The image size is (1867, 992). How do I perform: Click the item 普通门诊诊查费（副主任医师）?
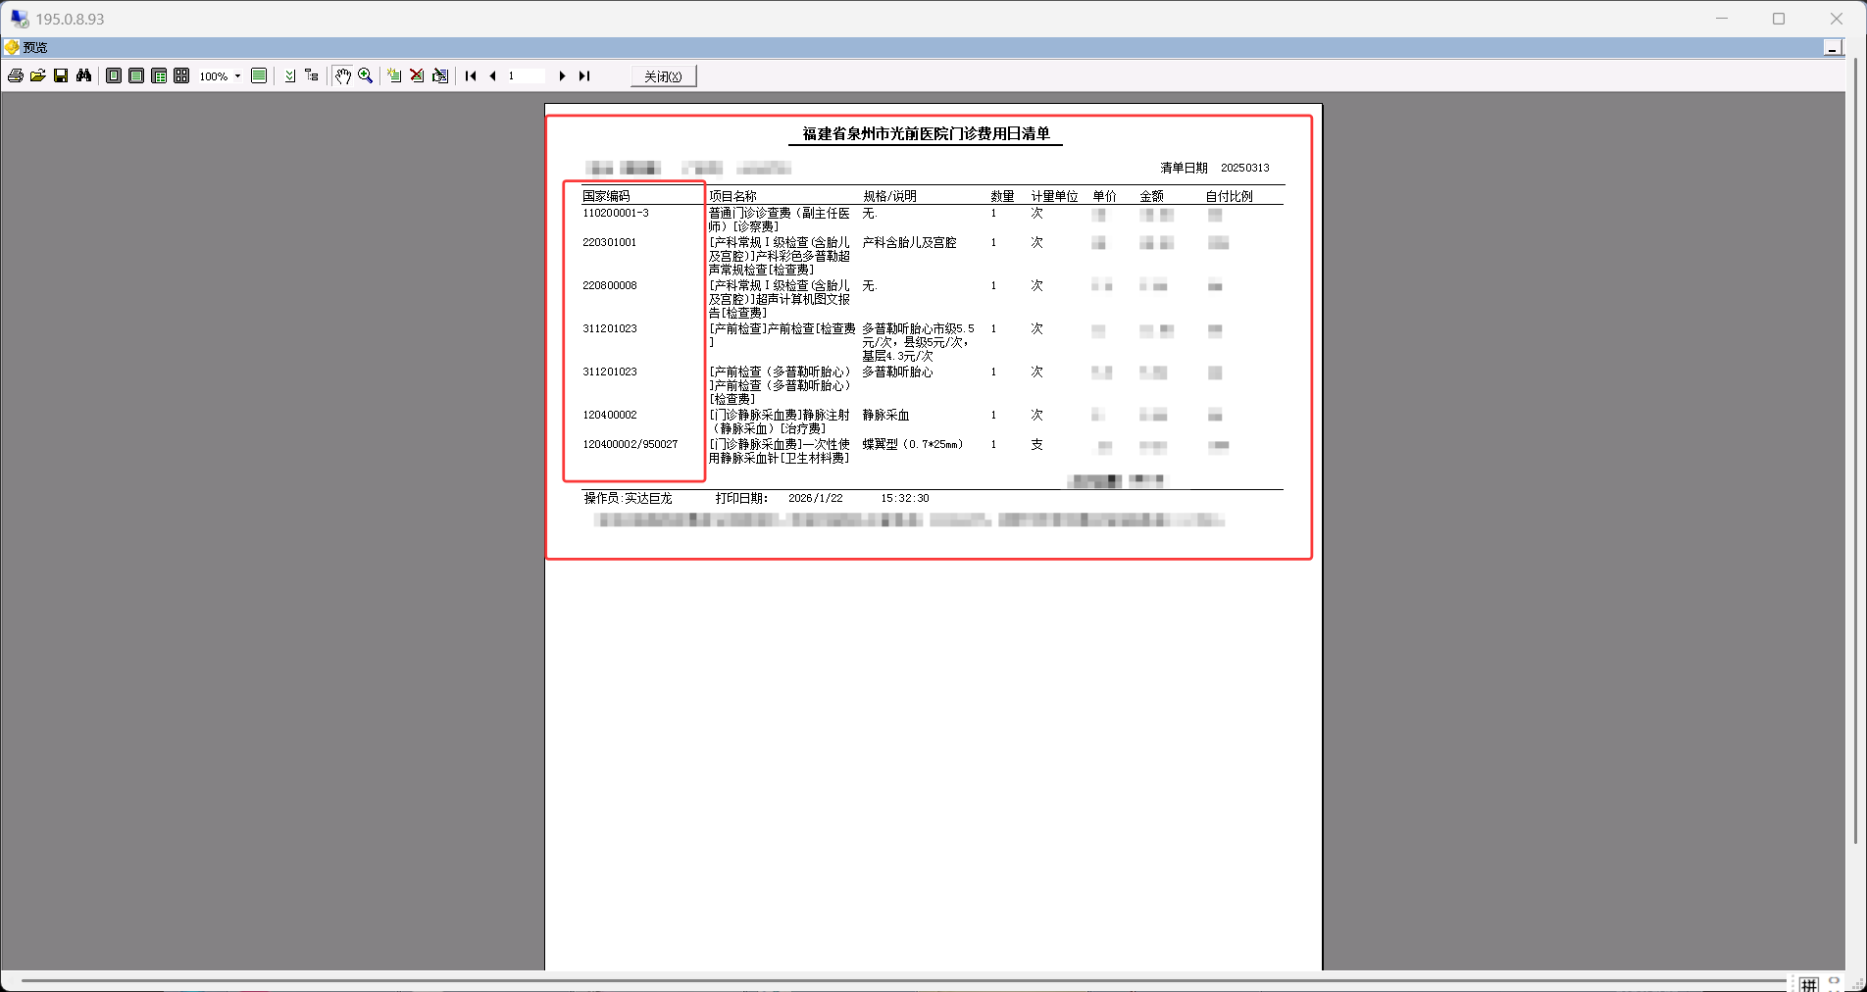780,220
